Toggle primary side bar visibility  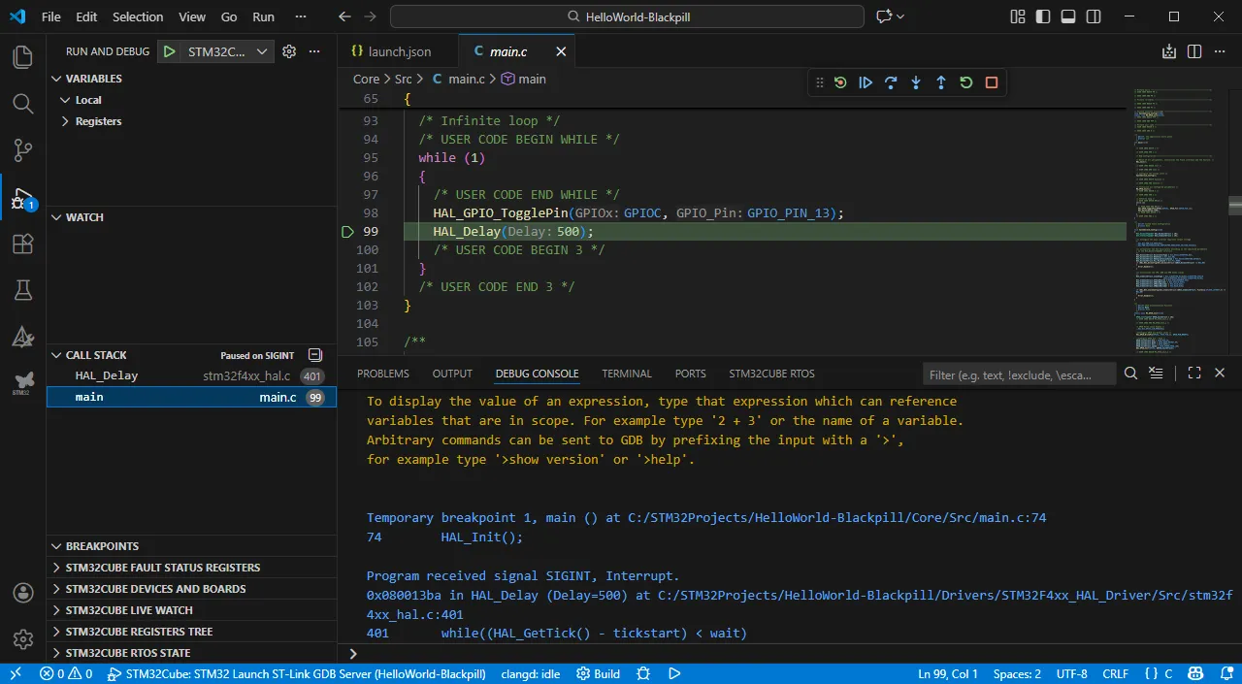(1043, 16)
